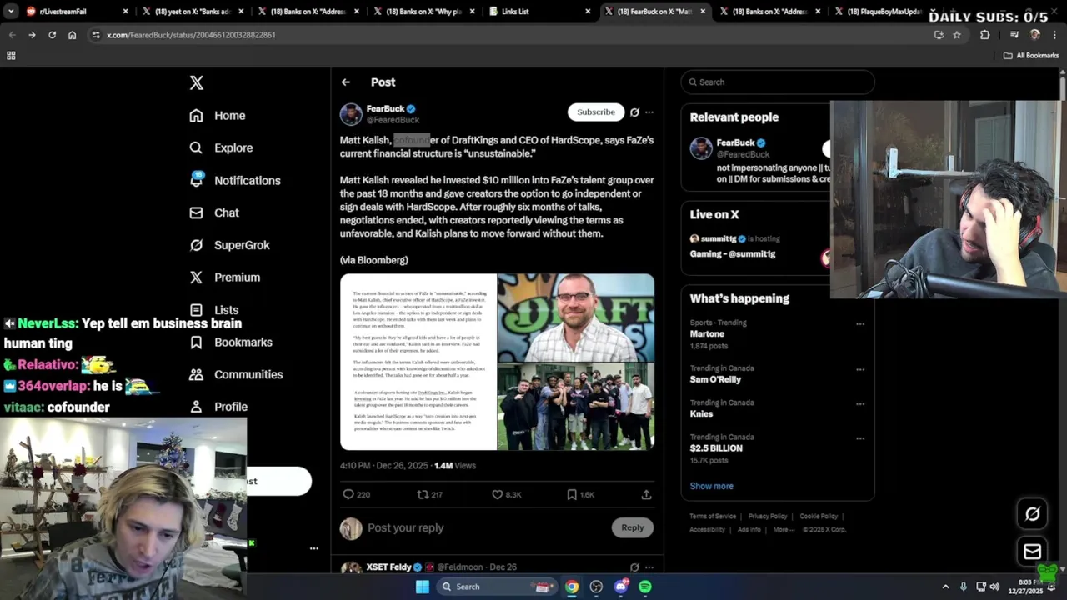Open the Bloomberg article screenshot image
The height and width of the screenshot is (600, 1067).
point(418,362)
